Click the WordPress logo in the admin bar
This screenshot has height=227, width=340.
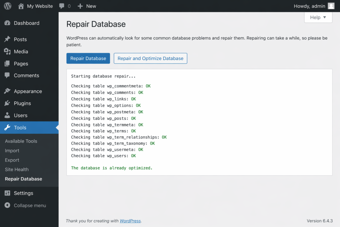tap(7, 6)
